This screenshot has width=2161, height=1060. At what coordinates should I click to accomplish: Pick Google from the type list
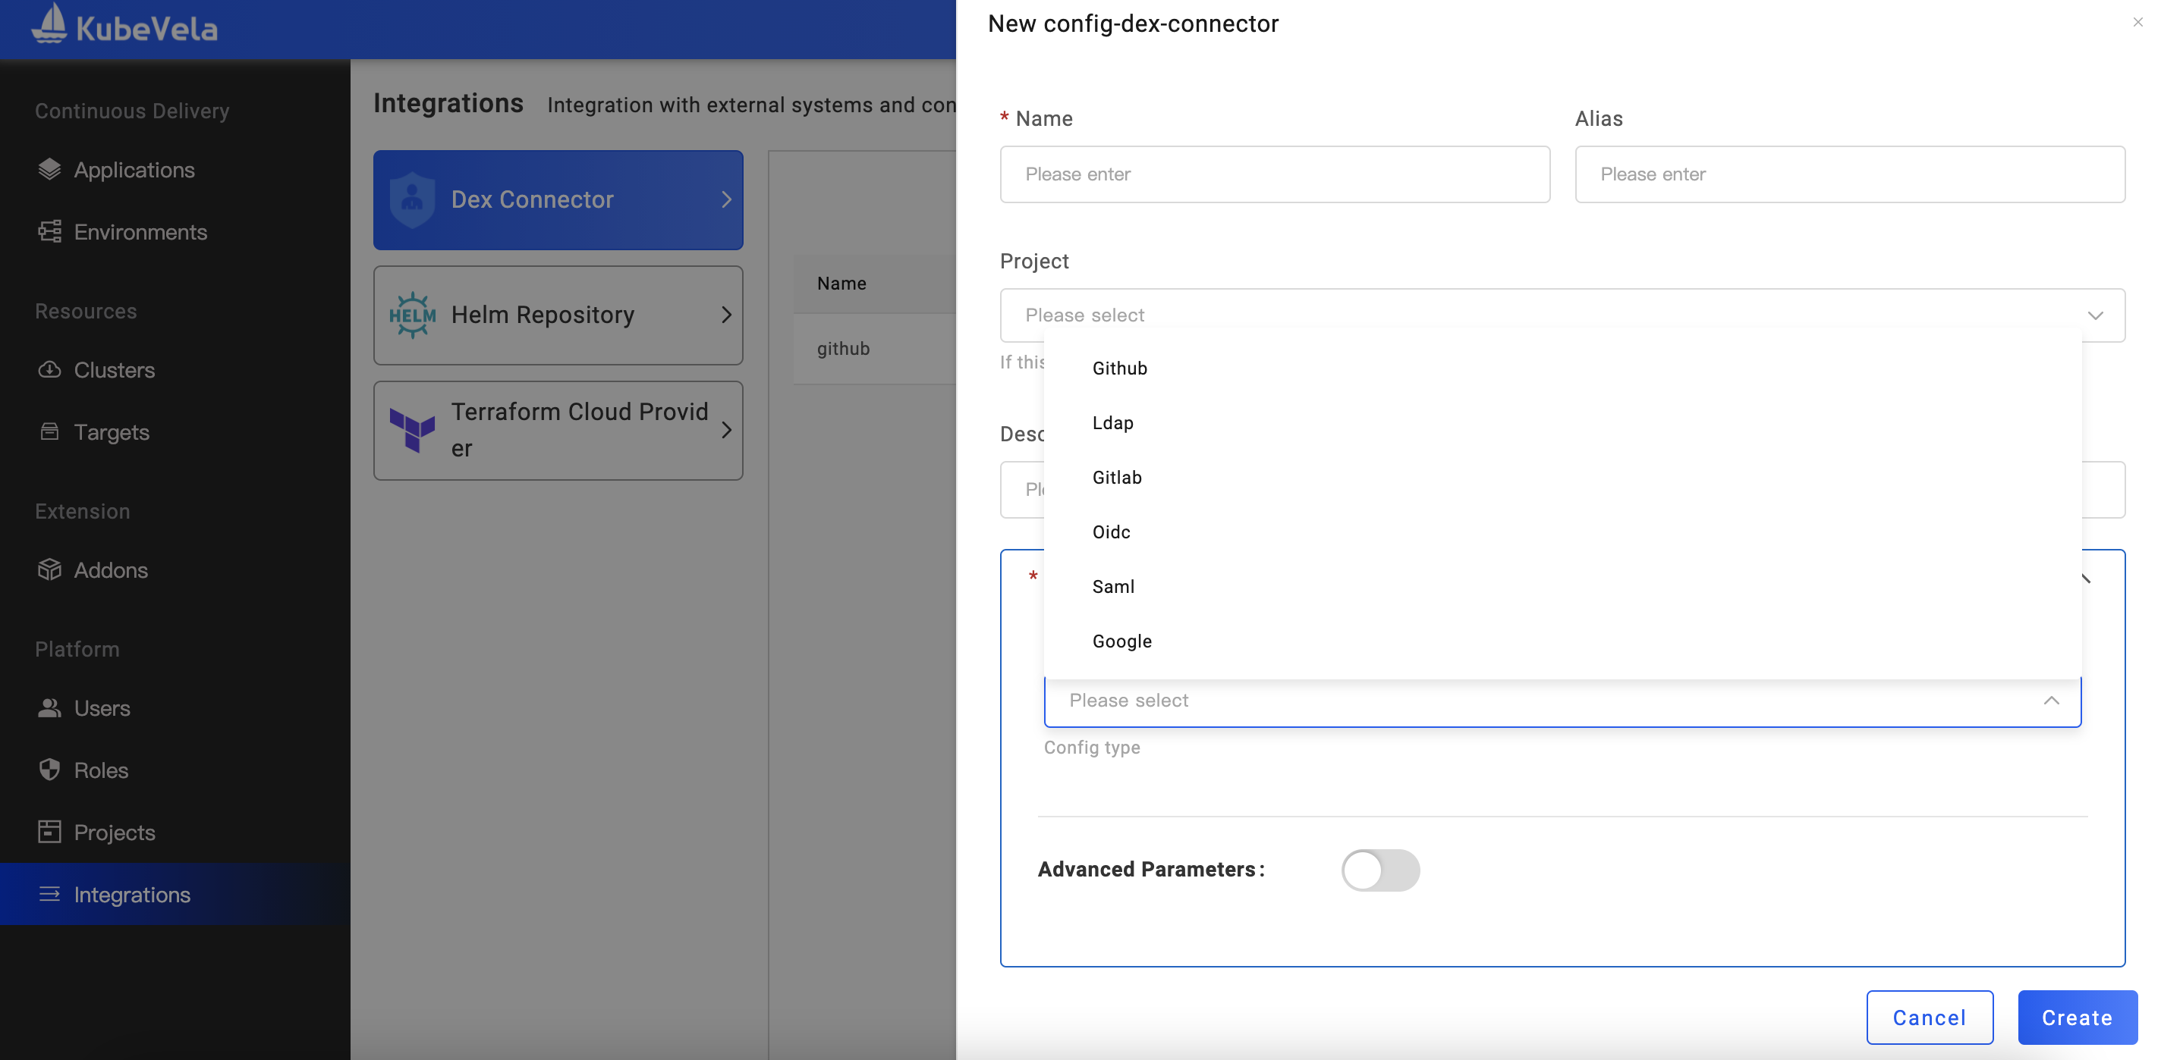[1121, 641]
